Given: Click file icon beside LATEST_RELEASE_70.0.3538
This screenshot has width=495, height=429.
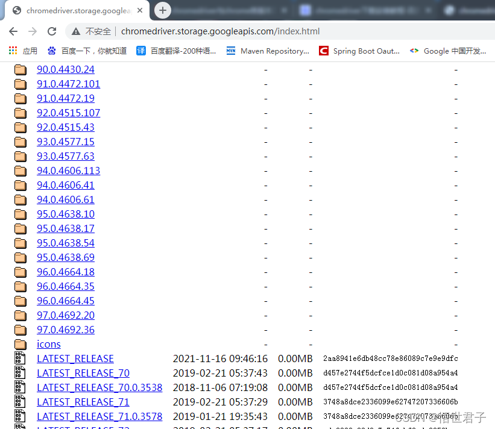Looking at the screenshot, I should point(20,387).
